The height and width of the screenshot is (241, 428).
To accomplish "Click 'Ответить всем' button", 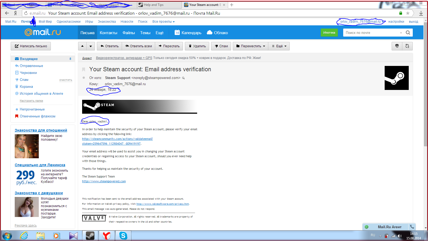I will (138, 46).
